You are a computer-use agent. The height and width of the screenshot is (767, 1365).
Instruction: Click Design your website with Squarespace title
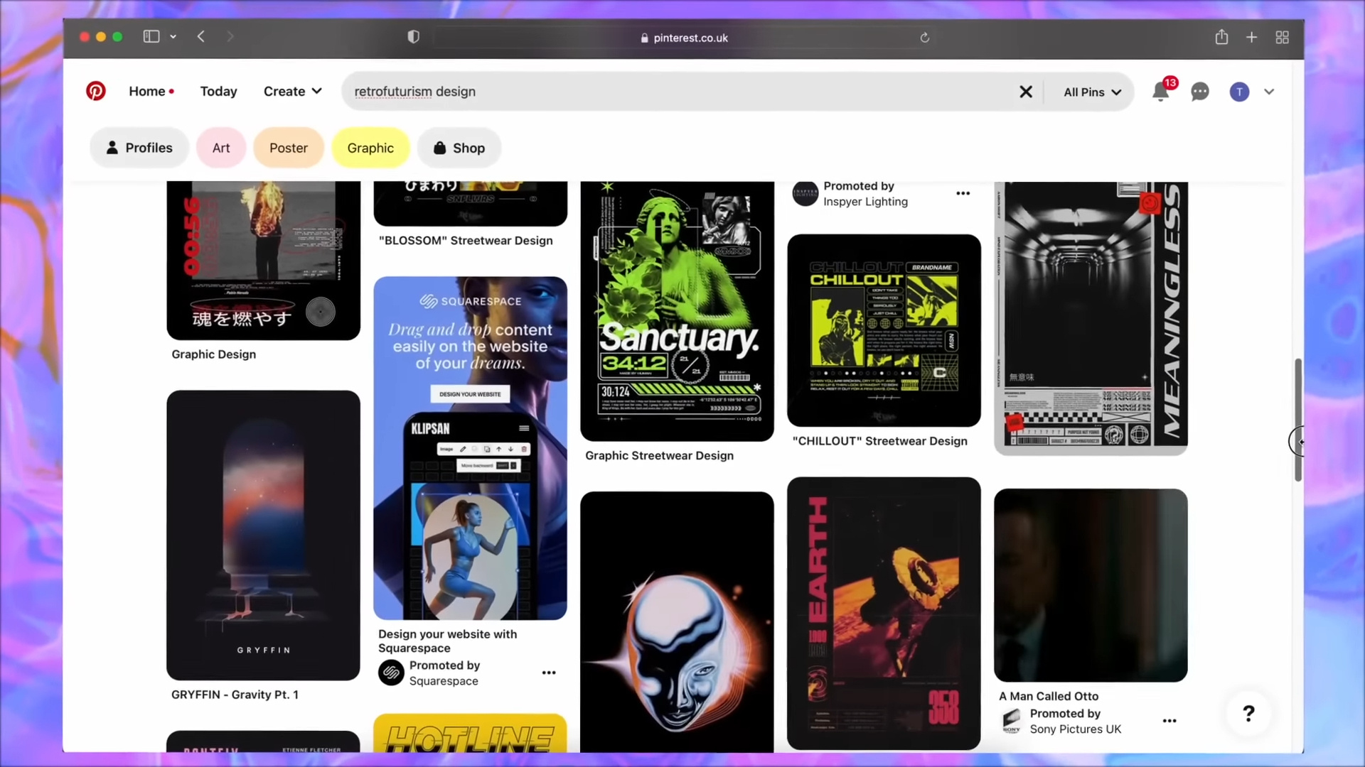click(447, 641)
